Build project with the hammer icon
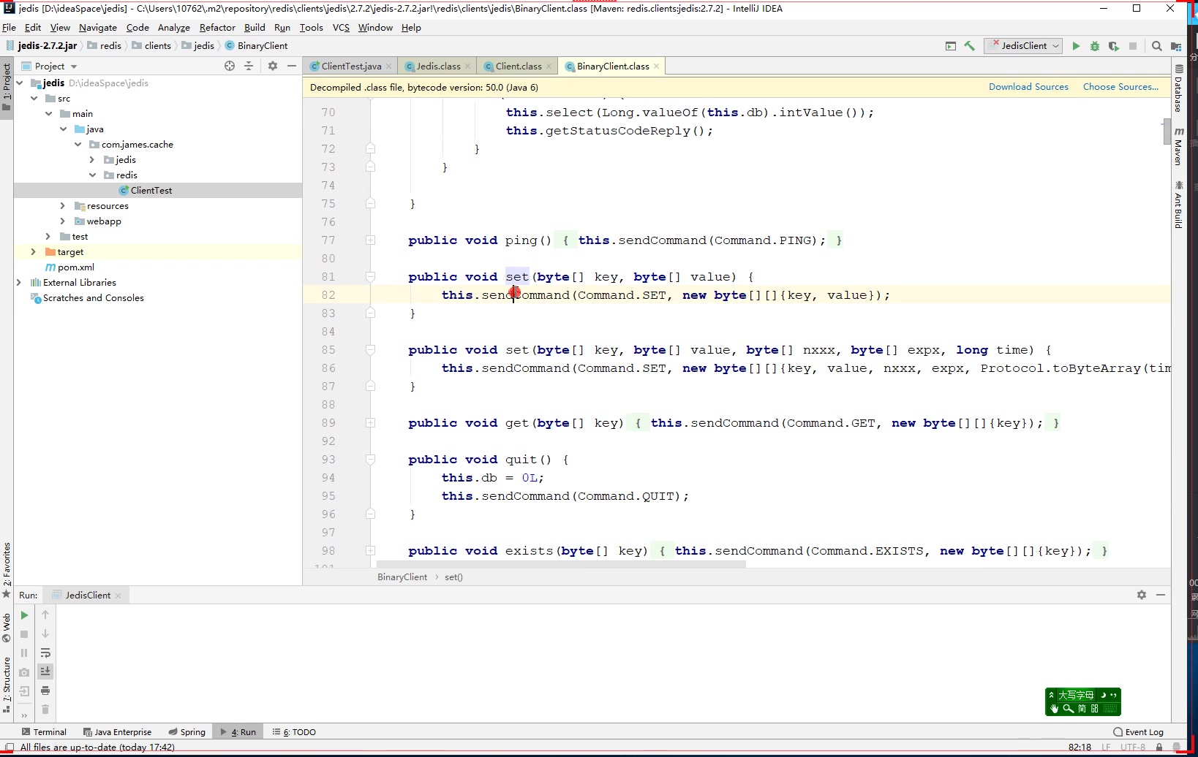 click(970, 46)
